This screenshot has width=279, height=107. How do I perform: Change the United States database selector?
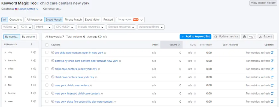[x=26, y=9]
